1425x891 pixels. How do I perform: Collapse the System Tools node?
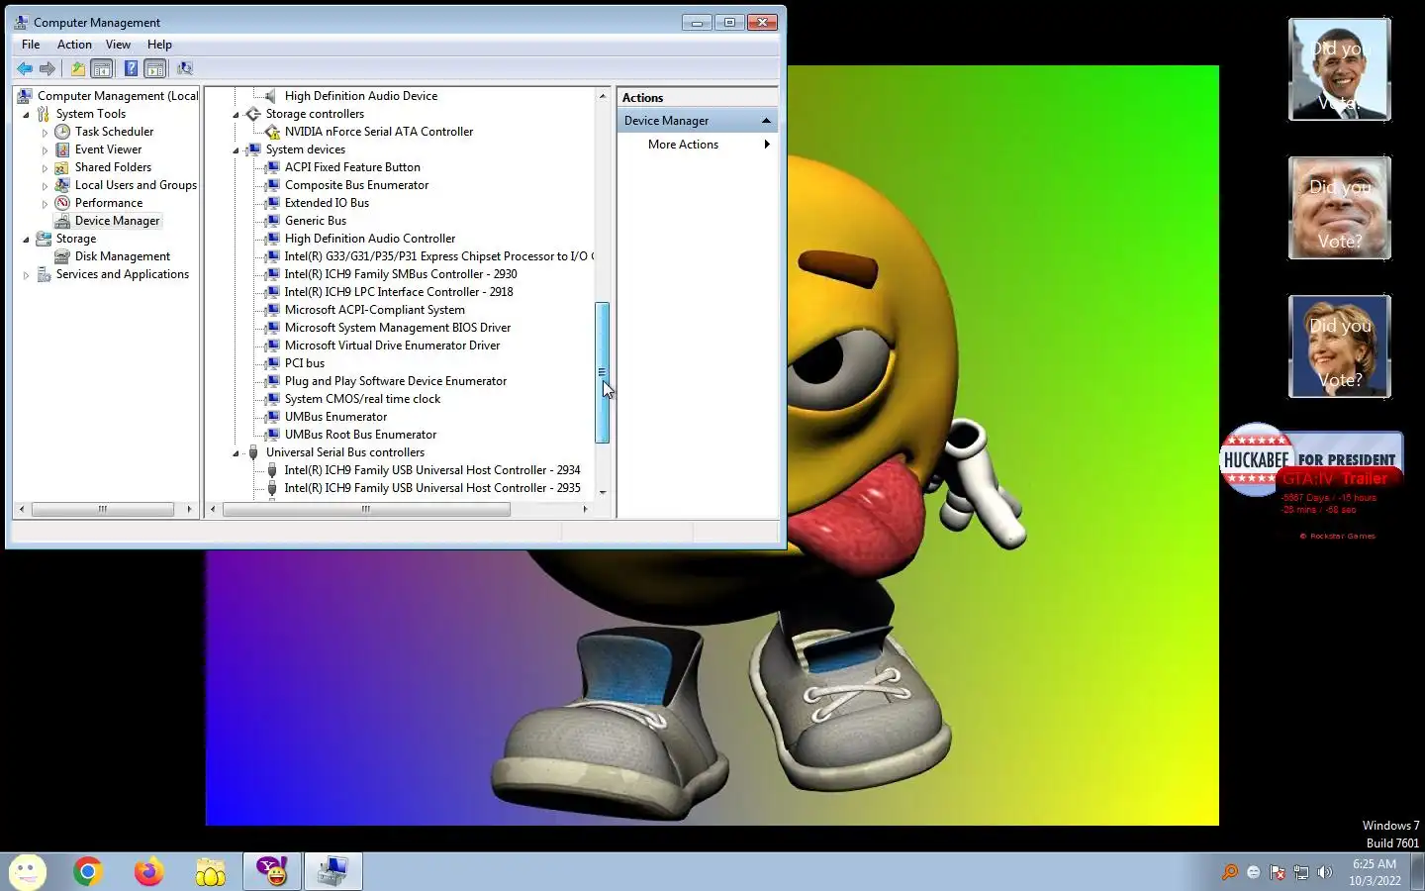pos(27,115)
